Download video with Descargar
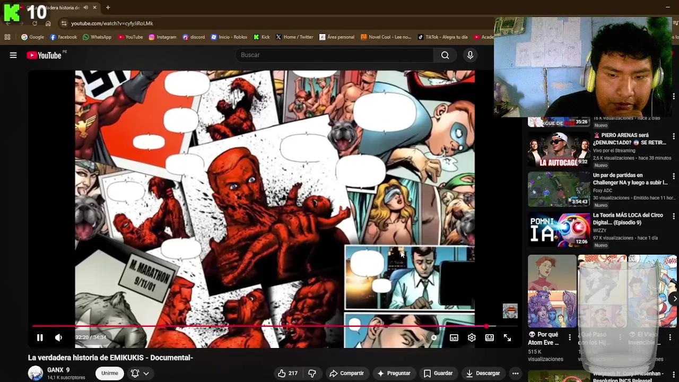This screenshot has width=679, height=382. (483, 374)
